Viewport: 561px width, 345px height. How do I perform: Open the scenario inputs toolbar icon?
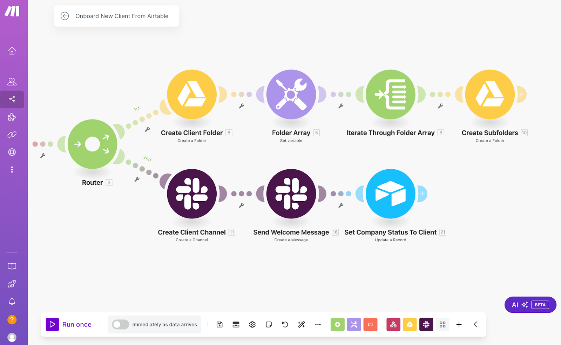236,325
